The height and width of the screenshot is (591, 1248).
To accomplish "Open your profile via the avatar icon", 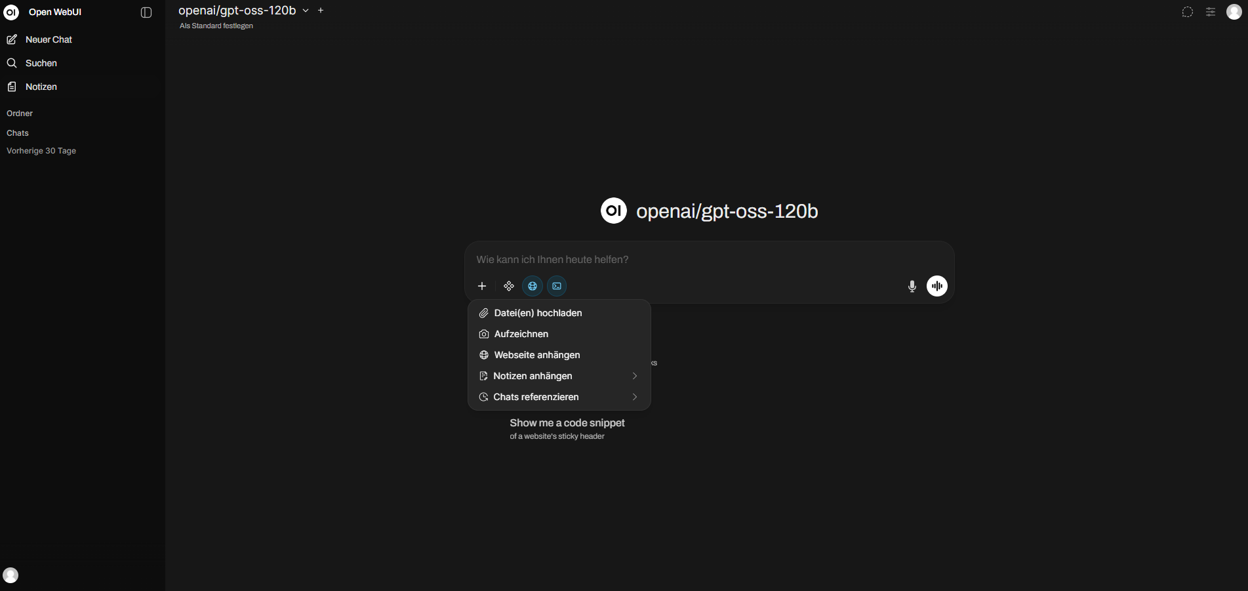I will 1235,12.
